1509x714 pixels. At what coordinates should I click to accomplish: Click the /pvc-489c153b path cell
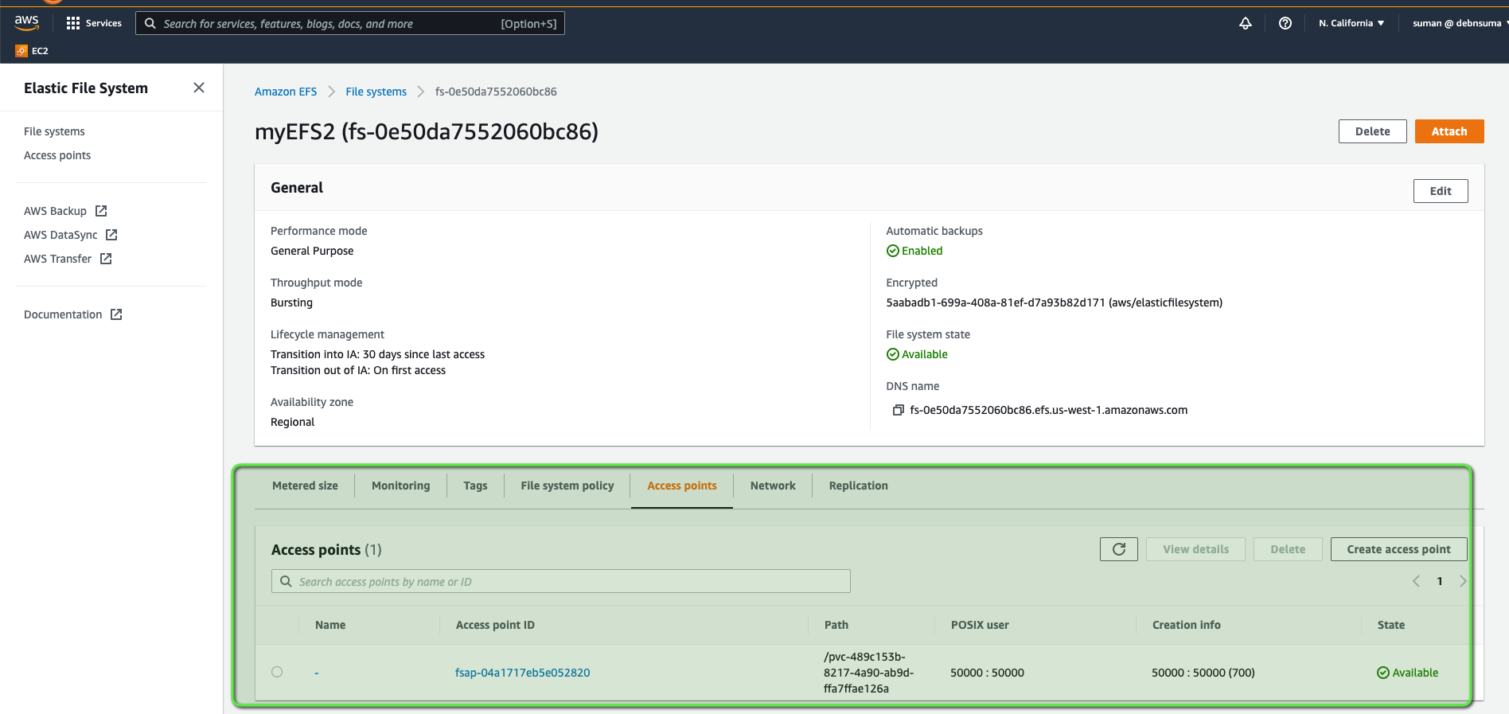click(868, 673)
